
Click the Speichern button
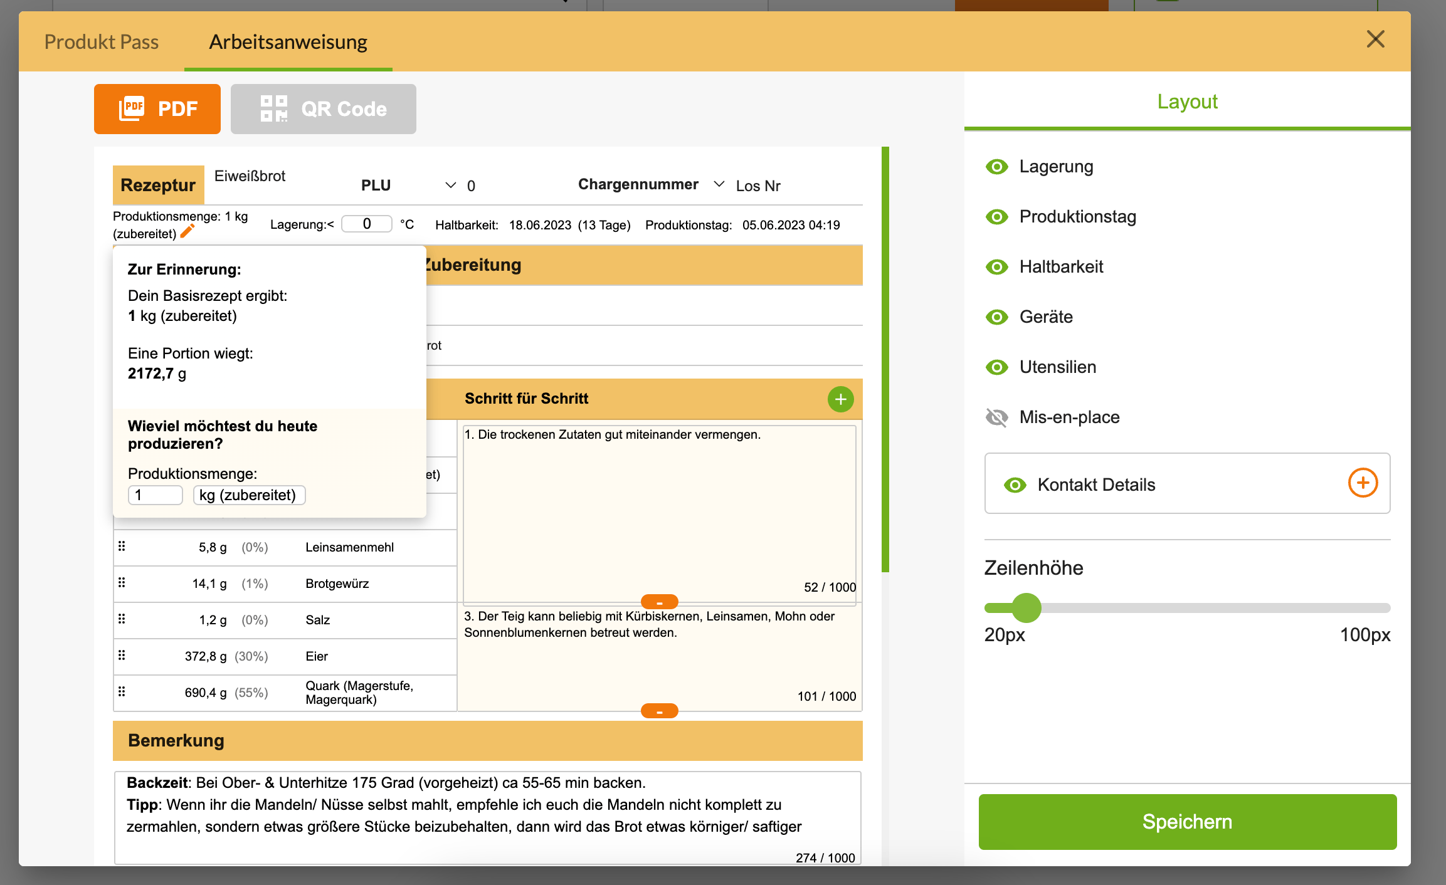[x=1188, y=822]
